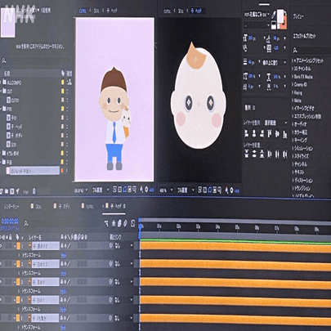
Task: Click the distribute right edges icon
Action: point(285,154)
